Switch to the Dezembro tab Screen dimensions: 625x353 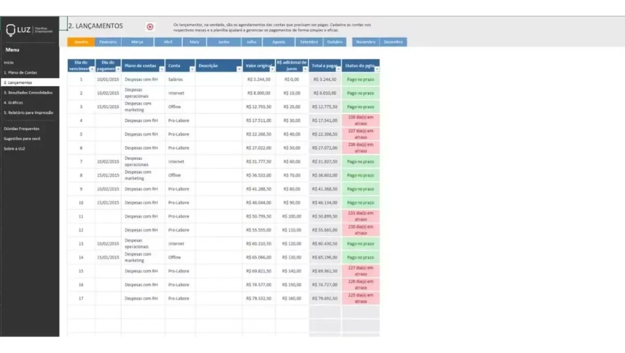395,42
